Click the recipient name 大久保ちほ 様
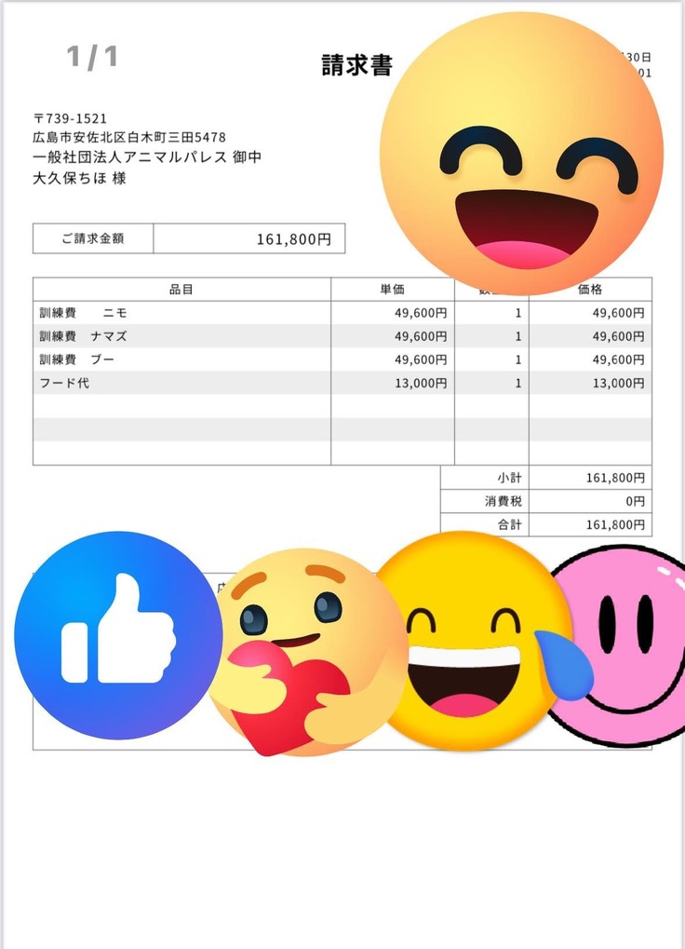The image size is (685, 949). click(79, 178)
